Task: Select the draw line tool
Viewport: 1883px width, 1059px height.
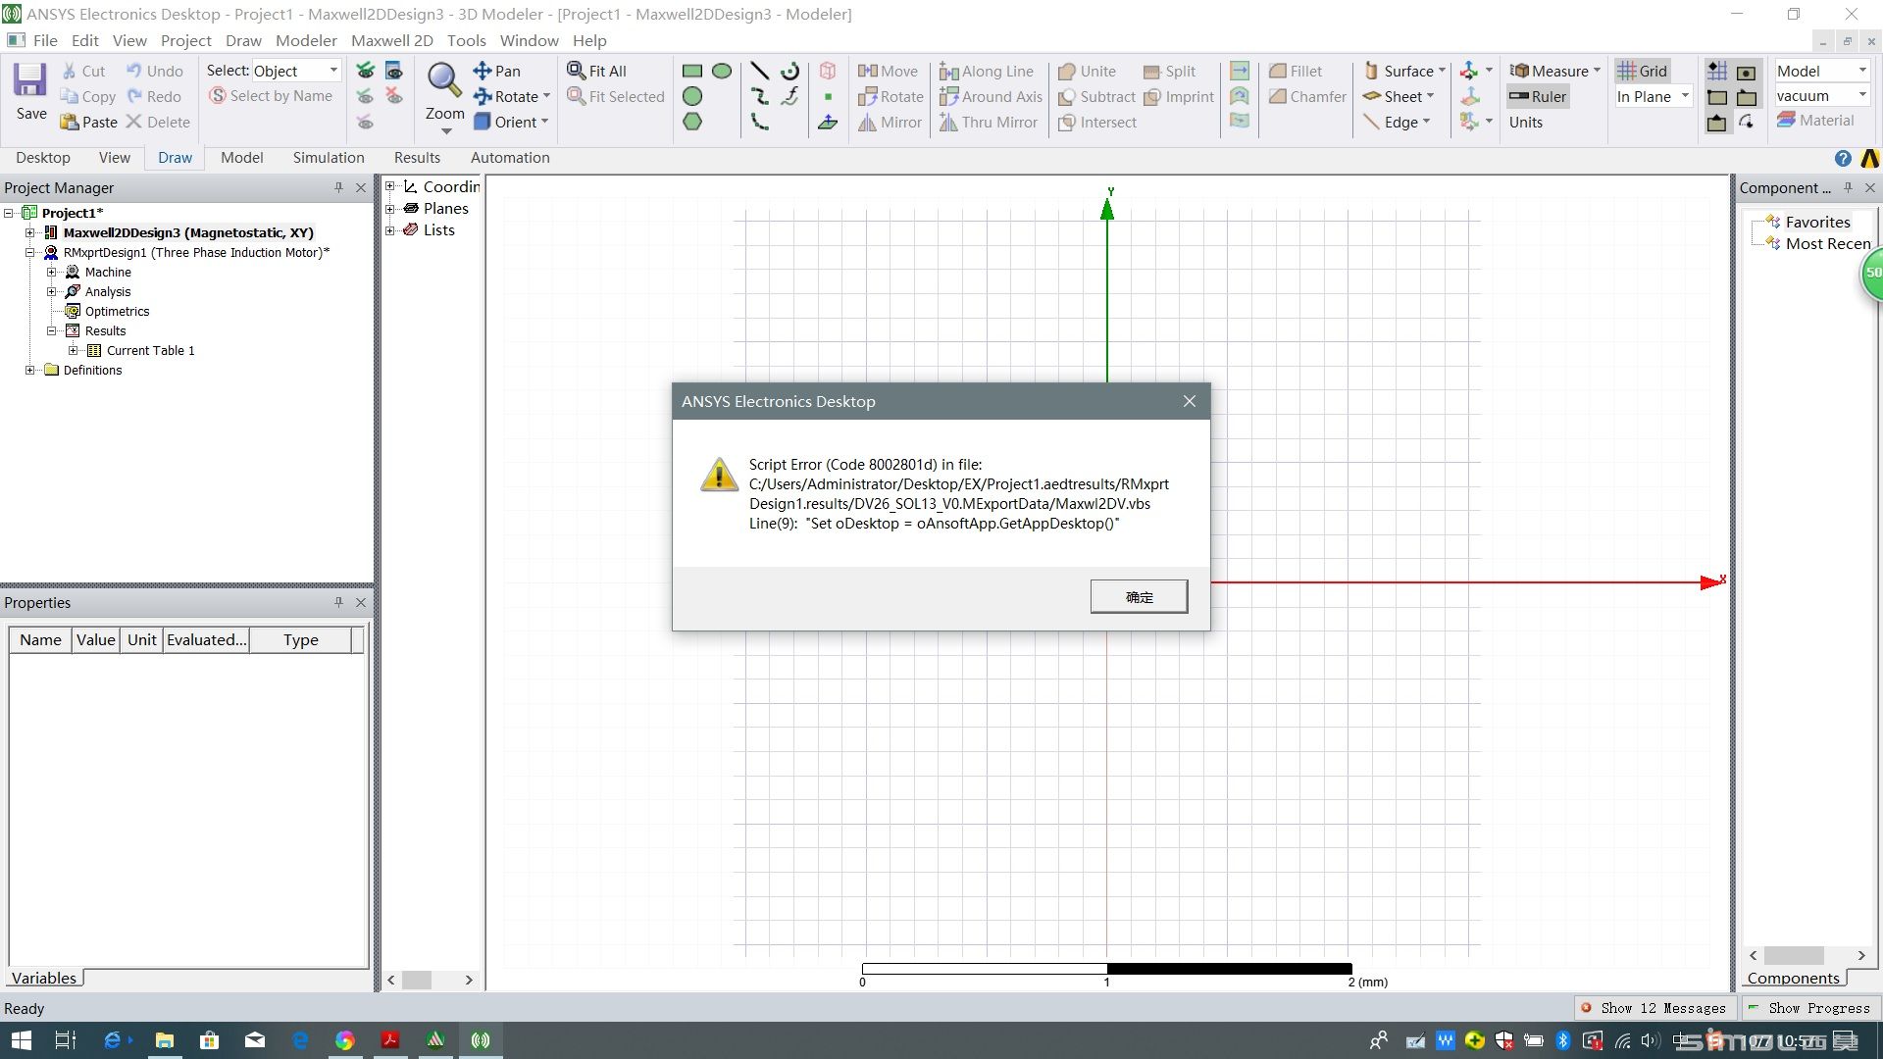Action: tap(759, 71)
